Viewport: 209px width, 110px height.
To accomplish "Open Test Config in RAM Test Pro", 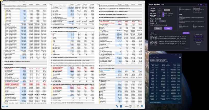I will tap(198, 40).
